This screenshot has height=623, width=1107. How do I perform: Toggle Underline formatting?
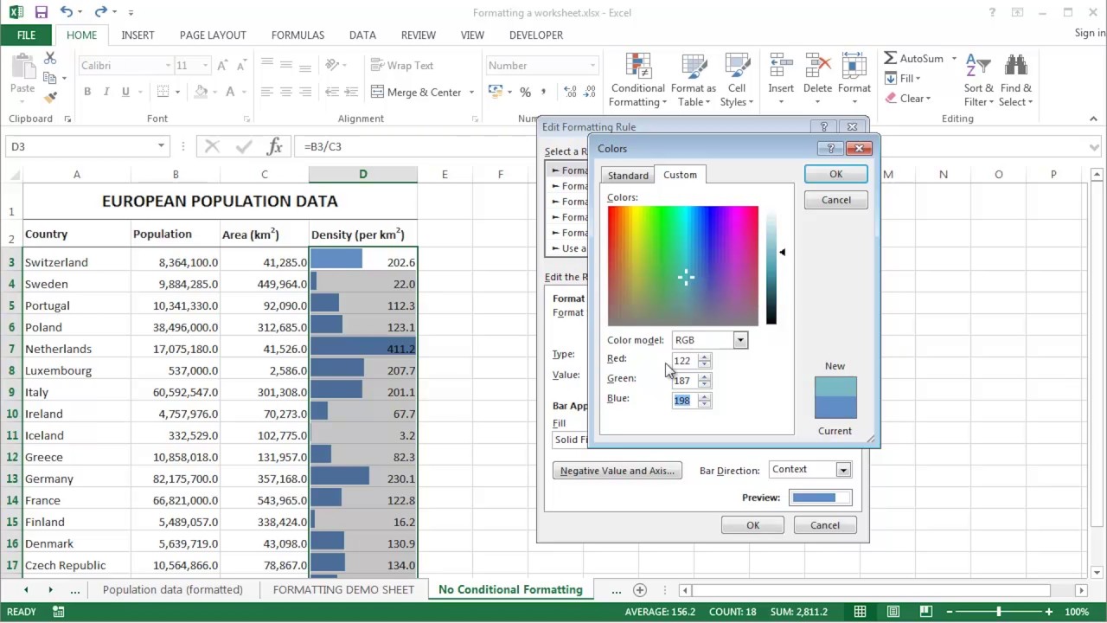(x=125, y=92)
